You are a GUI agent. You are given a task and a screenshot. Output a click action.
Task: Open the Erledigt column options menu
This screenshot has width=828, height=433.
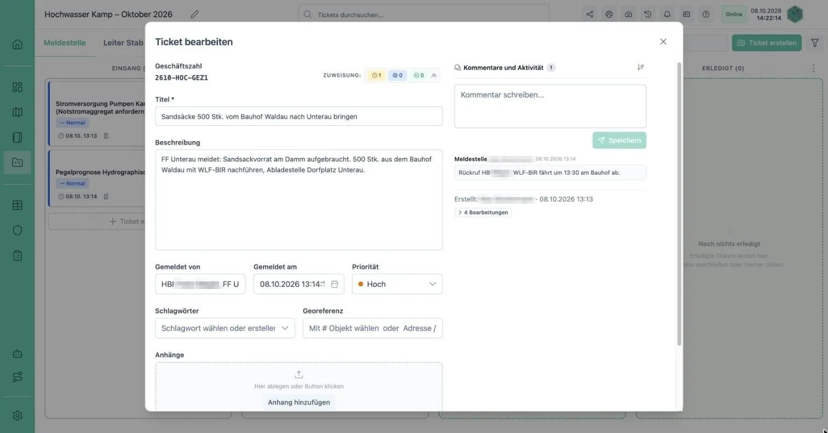(x=813, y=68)
